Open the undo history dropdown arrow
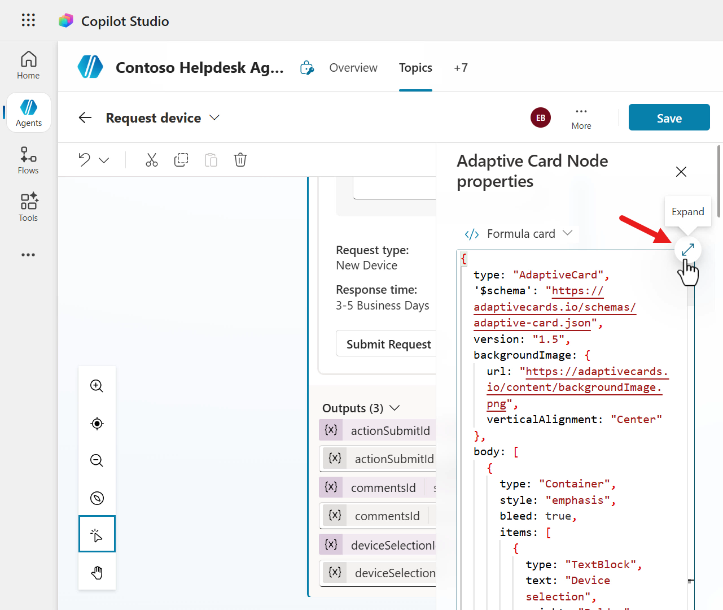The height and width of the screenshot is (610, 723). click(x=104, y=160)
